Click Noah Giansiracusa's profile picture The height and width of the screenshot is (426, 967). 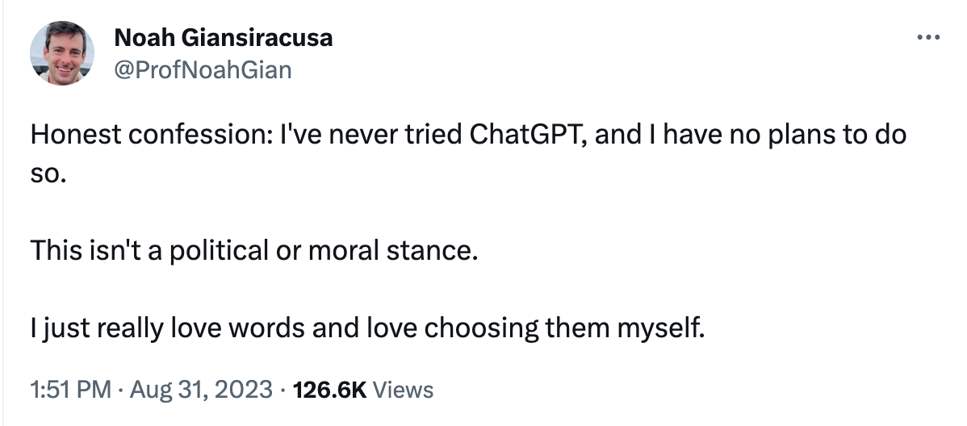pos(61,53)
